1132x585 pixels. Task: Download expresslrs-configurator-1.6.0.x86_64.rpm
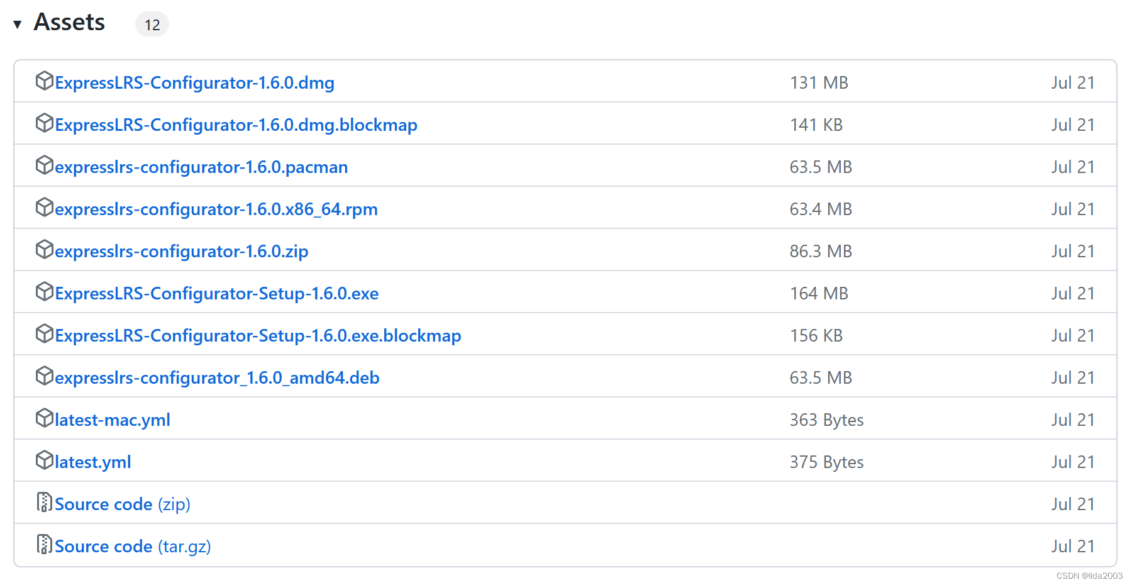point(216,209)
